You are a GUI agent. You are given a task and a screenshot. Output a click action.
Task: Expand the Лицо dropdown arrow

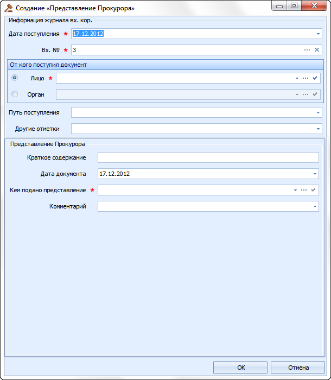click(x=297, y=78)
